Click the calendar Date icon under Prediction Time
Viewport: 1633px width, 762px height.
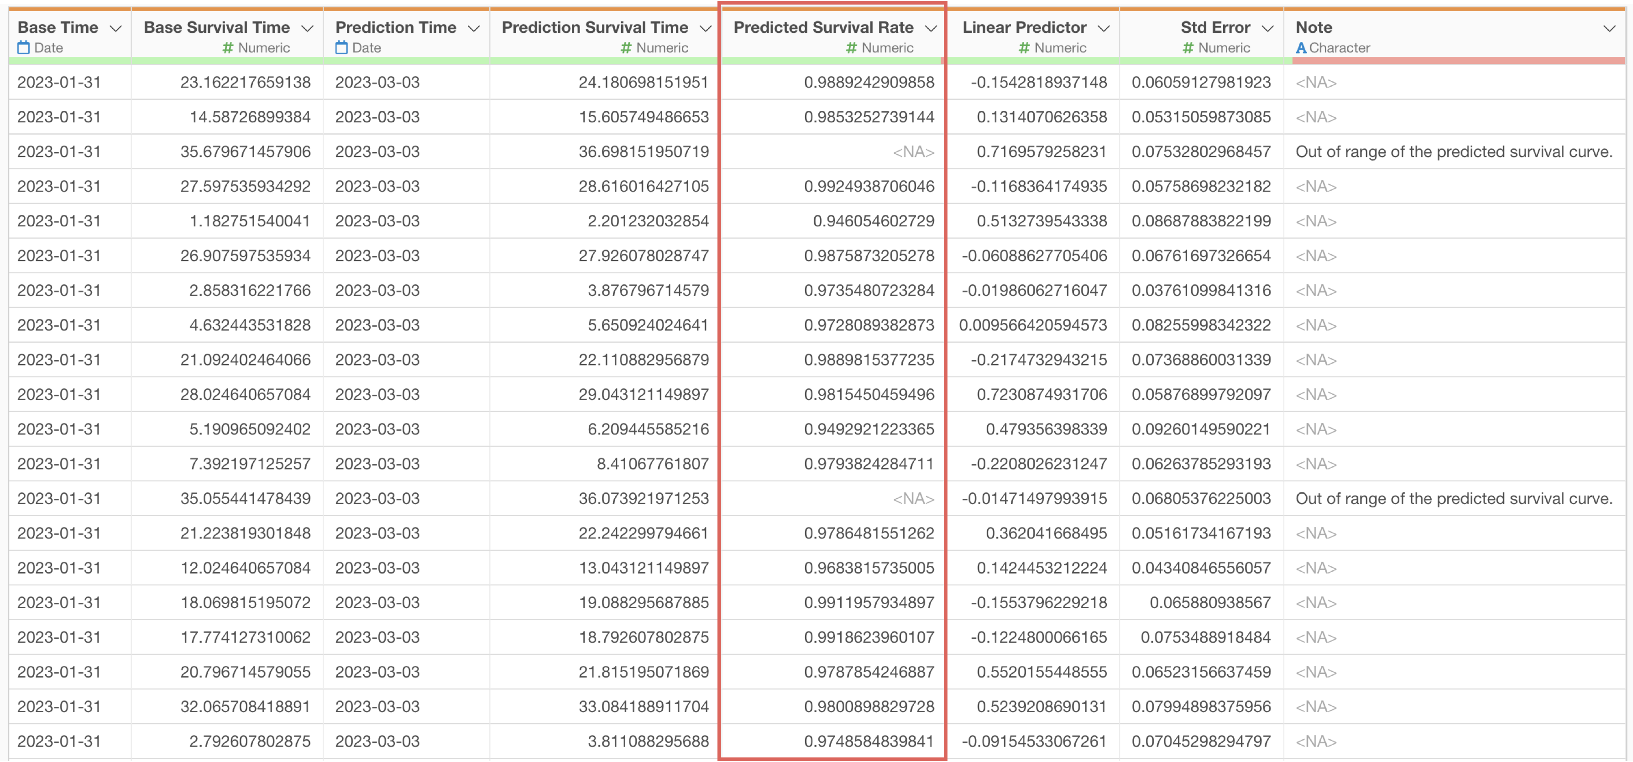pyautogui.click(x=341, y=47)
